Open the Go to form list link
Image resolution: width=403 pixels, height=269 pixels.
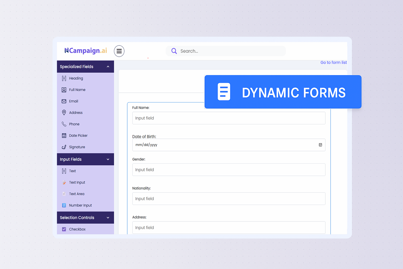333,63
